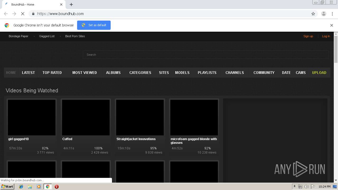Close the BoundHub - Home tab
This screenshot has height=190, width=338.
pyautogui.click(x=61, y=4)
